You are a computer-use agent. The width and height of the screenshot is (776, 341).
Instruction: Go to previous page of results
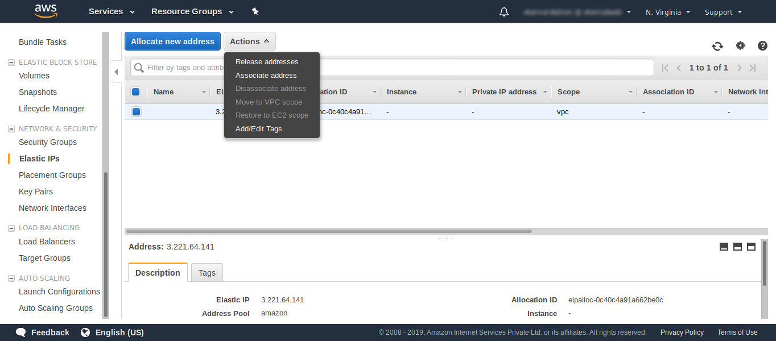[x=679, y=68]
